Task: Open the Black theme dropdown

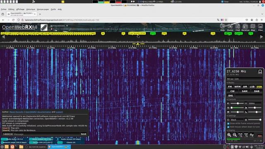Action: 237,120
